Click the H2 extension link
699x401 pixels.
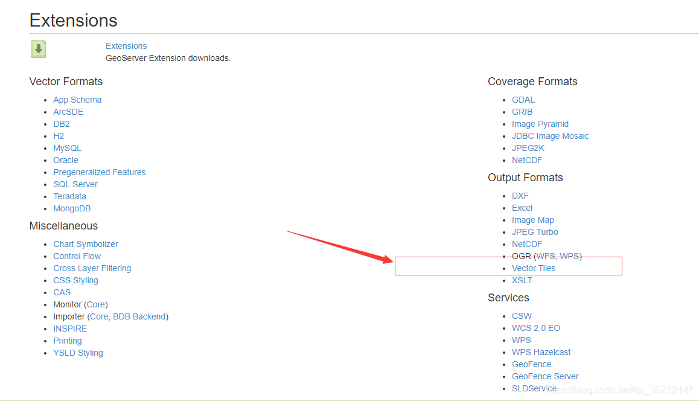tap(59, 136)
